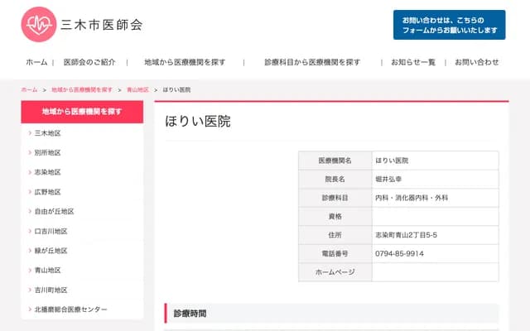Choose 自由が丘地区 from sidebar list
The width and height of the screenshot is (530, 331).
[54, 212]
